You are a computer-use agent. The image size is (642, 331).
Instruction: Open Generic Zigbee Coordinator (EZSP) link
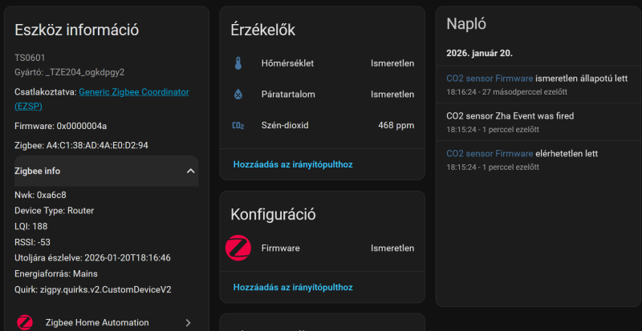(133, 92)
